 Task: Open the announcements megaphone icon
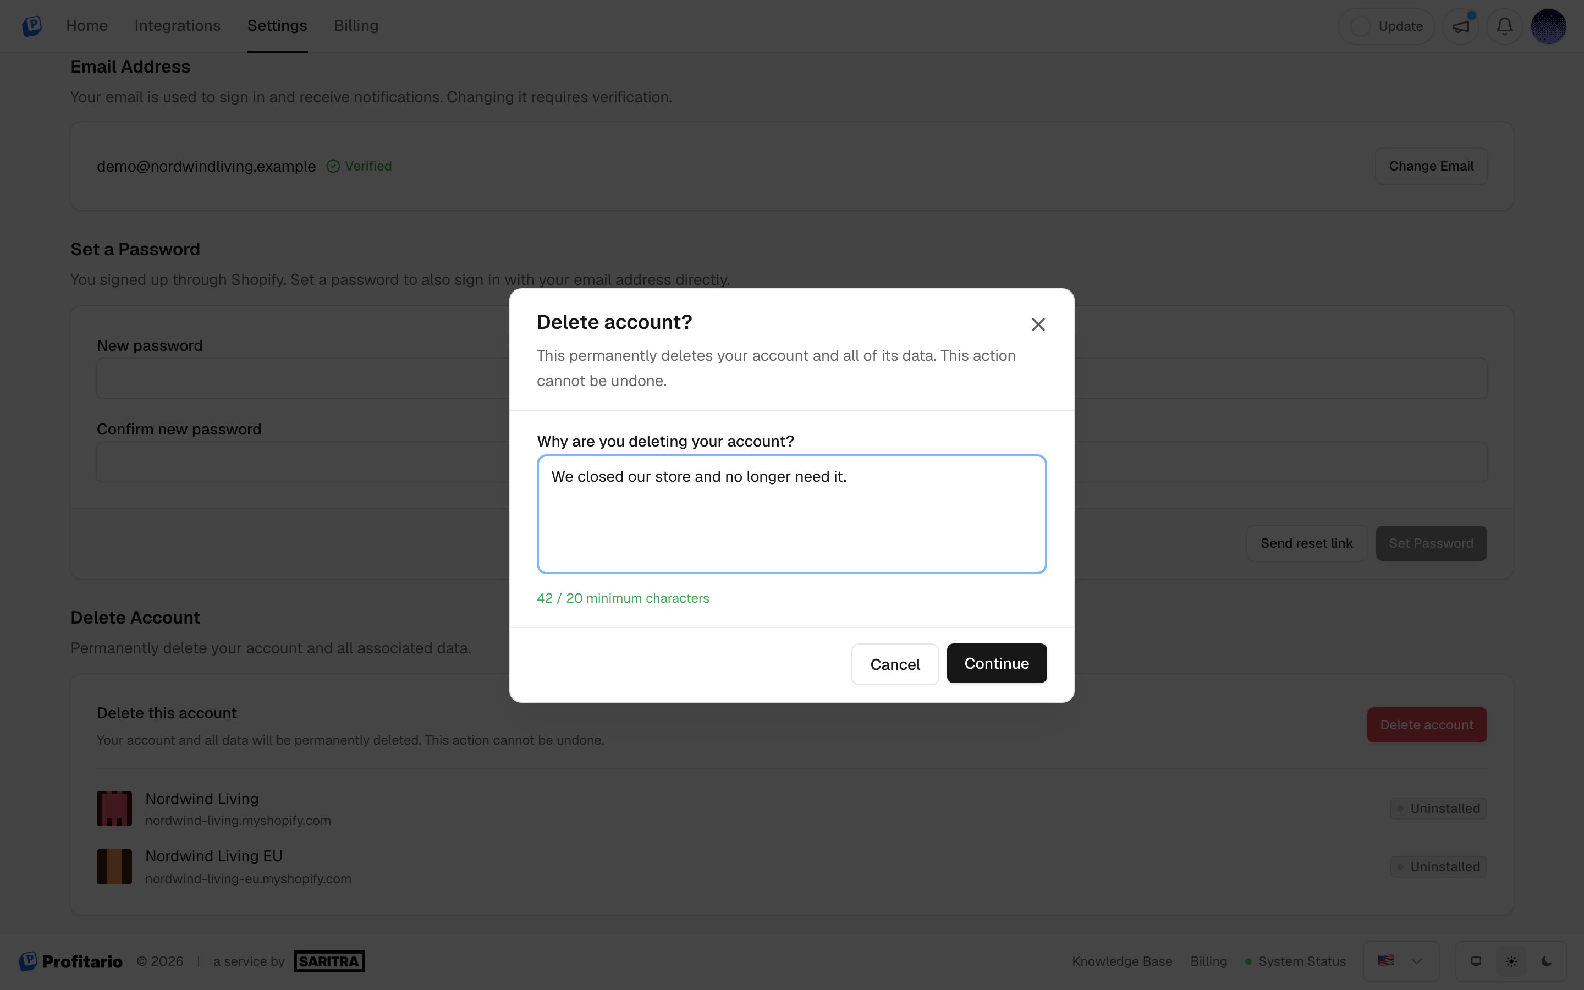pyautogui.click(x=1461, y=26)
